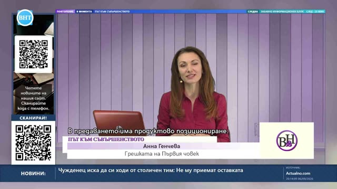Select the В МОМЕНТА label
The width and height of the screenshot is (337, 189).
84,12
